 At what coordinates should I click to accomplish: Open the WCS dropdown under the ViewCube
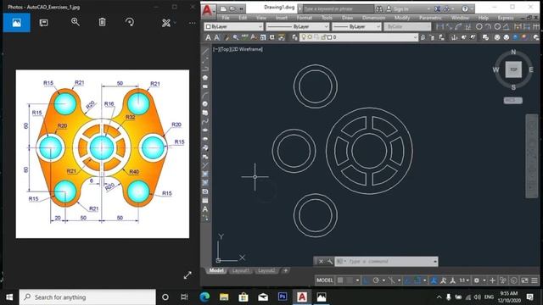coord(512,100)
